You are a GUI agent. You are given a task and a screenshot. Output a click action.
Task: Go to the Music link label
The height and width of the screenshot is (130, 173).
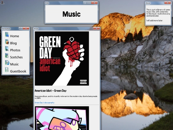pos(14,64)
